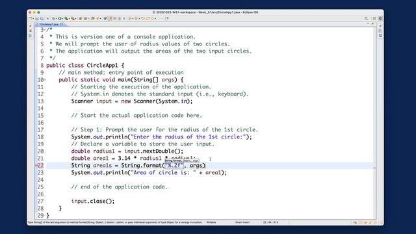Open the Debug dropdown arrow
The width and height of the screenshot is (416, 234).
click(56, 19)
